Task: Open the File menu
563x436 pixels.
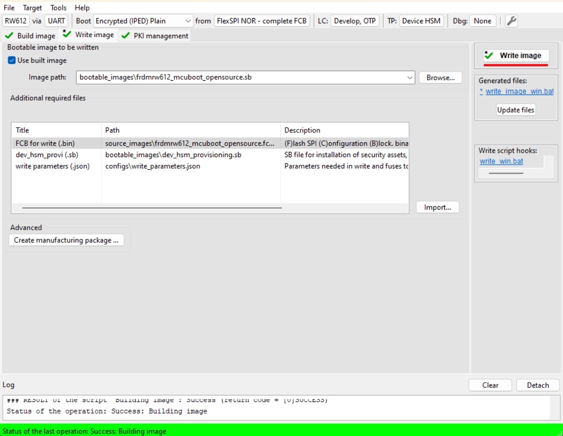Action: pos(9,8)
